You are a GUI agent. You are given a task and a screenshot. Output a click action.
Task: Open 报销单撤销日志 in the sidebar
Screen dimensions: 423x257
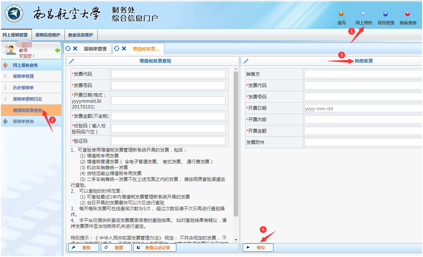[27, 99]
